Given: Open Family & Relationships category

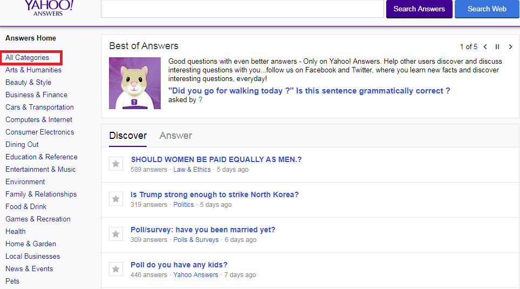Looking at the screenshot, I should coord(41,194).
